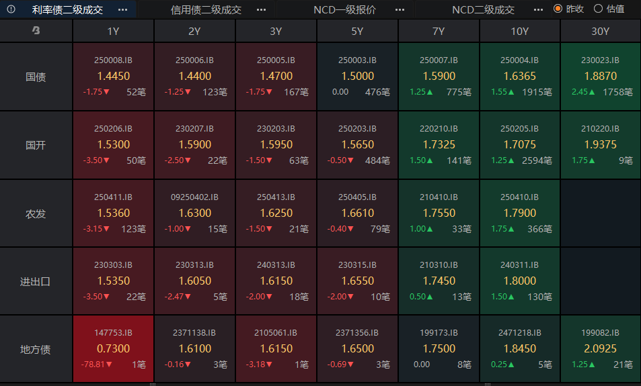Open three-dot menu beside 利率债二级成交
This screenshot has height=386, width=641.
[122, 9]
